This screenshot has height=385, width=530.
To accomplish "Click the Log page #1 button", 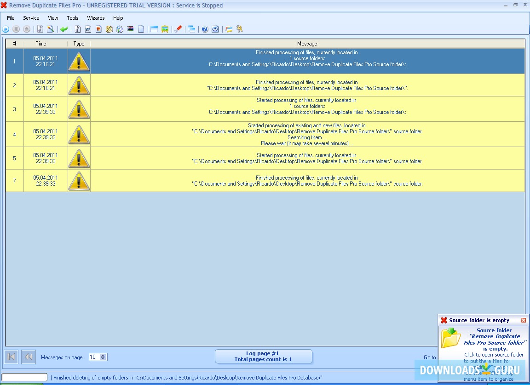I will coord(263,357).
